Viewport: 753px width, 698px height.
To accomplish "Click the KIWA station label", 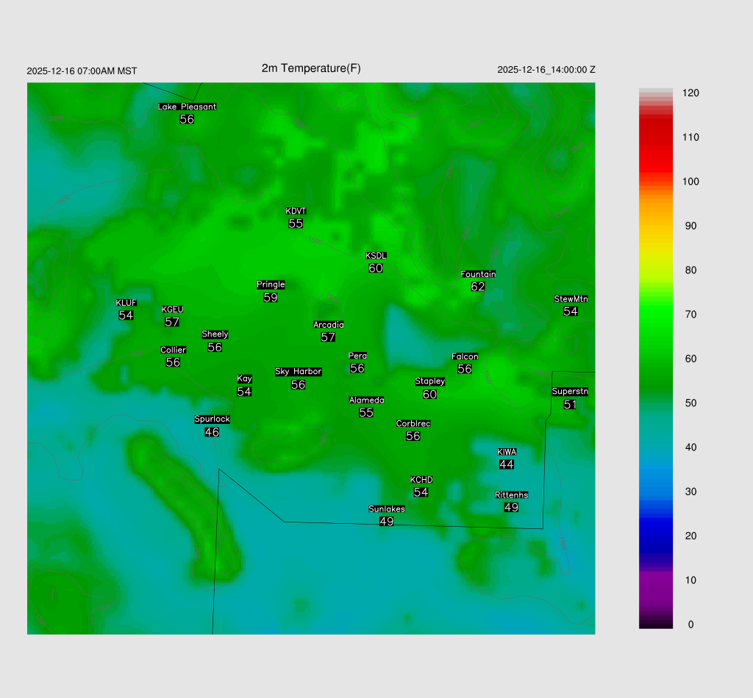I will pos(506,452).
